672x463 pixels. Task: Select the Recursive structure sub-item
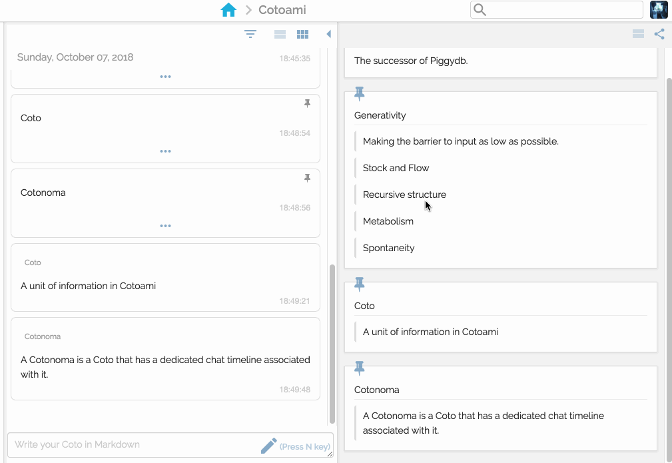pyautogui.click(x=404, y=195)
